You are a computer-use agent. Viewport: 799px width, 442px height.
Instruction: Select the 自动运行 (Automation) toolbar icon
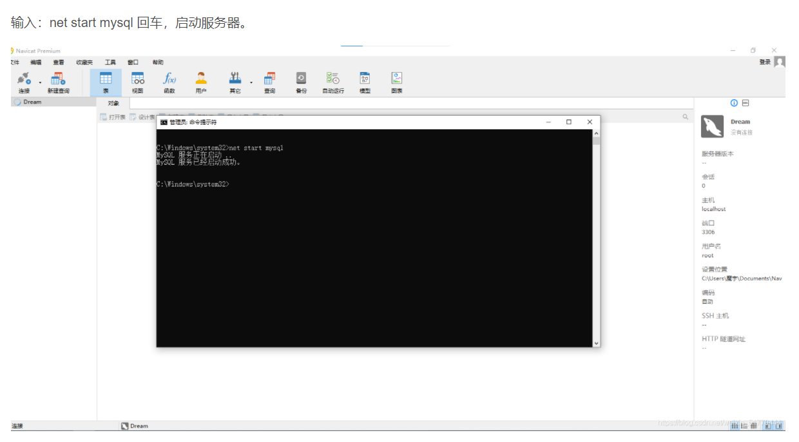[333, 82]
